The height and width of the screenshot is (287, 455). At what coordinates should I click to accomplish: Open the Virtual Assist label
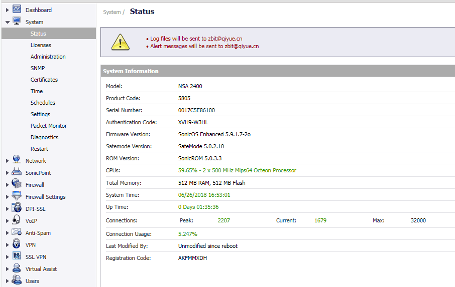pos(41,269)
